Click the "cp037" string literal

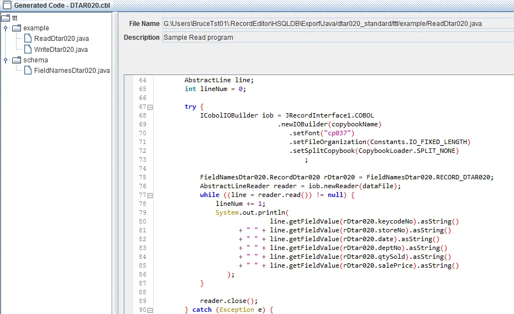click(x=337, y=133)
